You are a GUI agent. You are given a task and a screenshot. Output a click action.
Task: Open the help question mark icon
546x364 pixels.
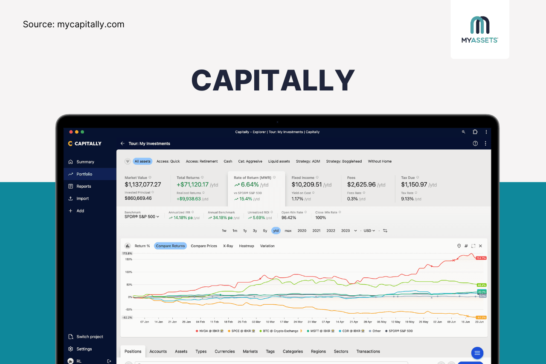point(475,143)
